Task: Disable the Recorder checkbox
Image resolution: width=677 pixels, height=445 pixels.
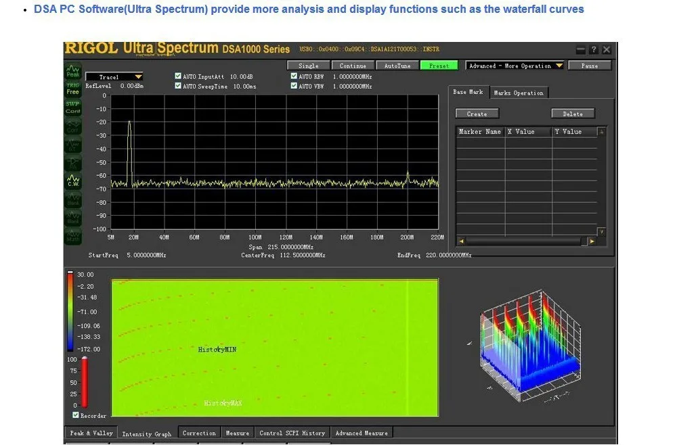Action: pos(76,415)
